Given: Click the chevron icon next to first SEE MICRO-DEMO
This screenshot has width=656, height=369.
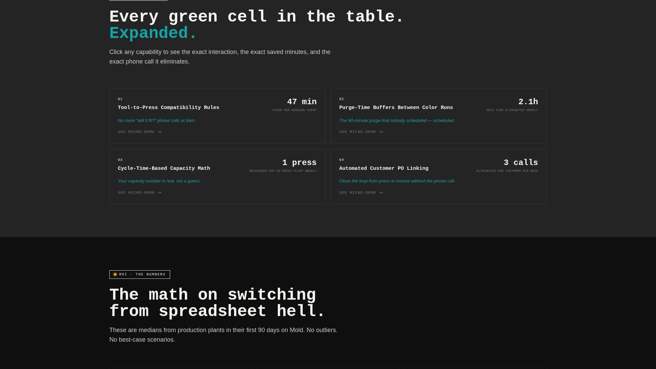Looking at the screenshot, I should coord(160,132).
